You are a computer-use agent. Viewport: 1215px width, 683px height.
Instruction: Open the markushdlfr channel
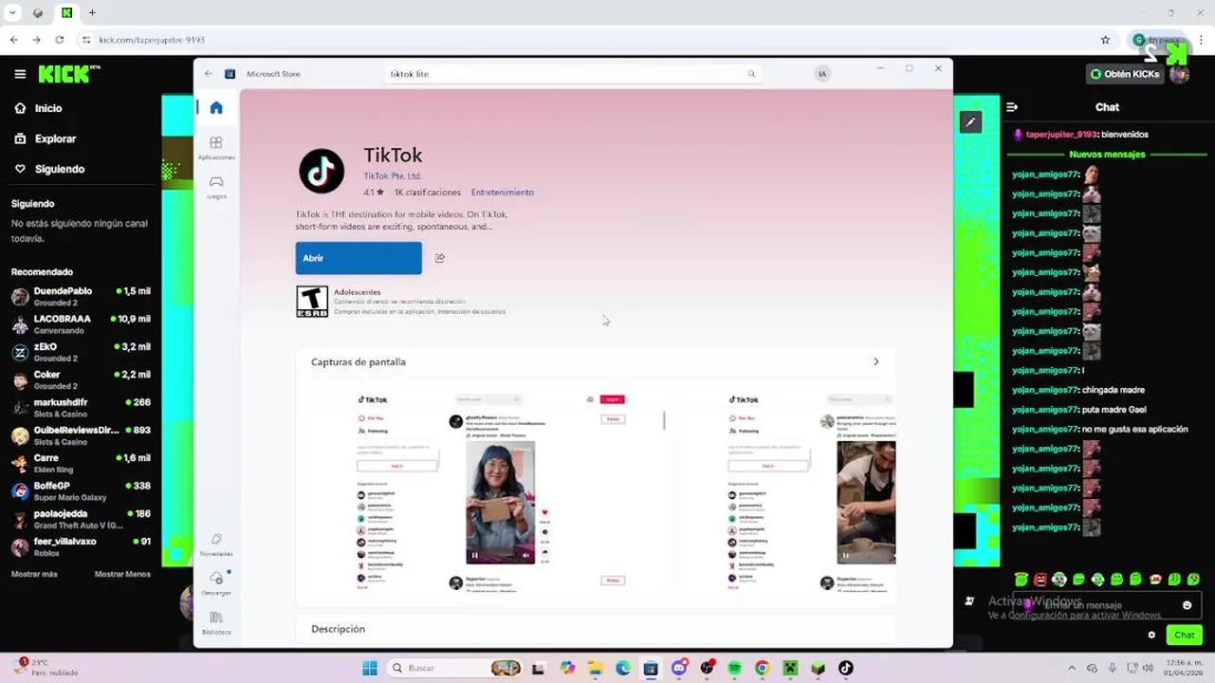[x=81, y=408]
